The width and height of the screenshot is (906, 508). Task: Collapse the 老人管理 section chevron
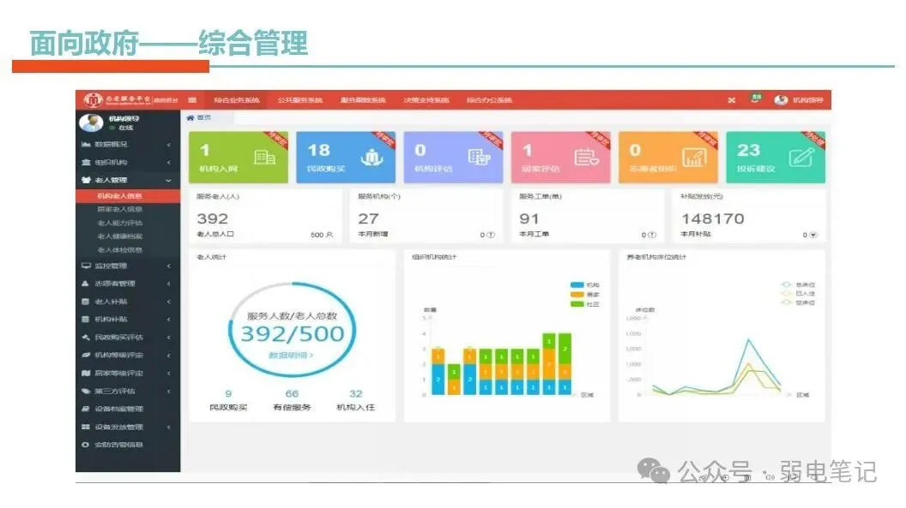[169, 181]
